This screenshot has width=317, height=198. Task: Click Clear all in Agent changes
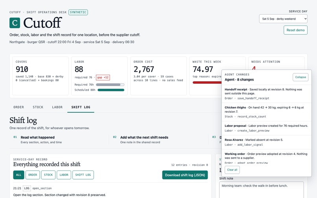point(232,170)
